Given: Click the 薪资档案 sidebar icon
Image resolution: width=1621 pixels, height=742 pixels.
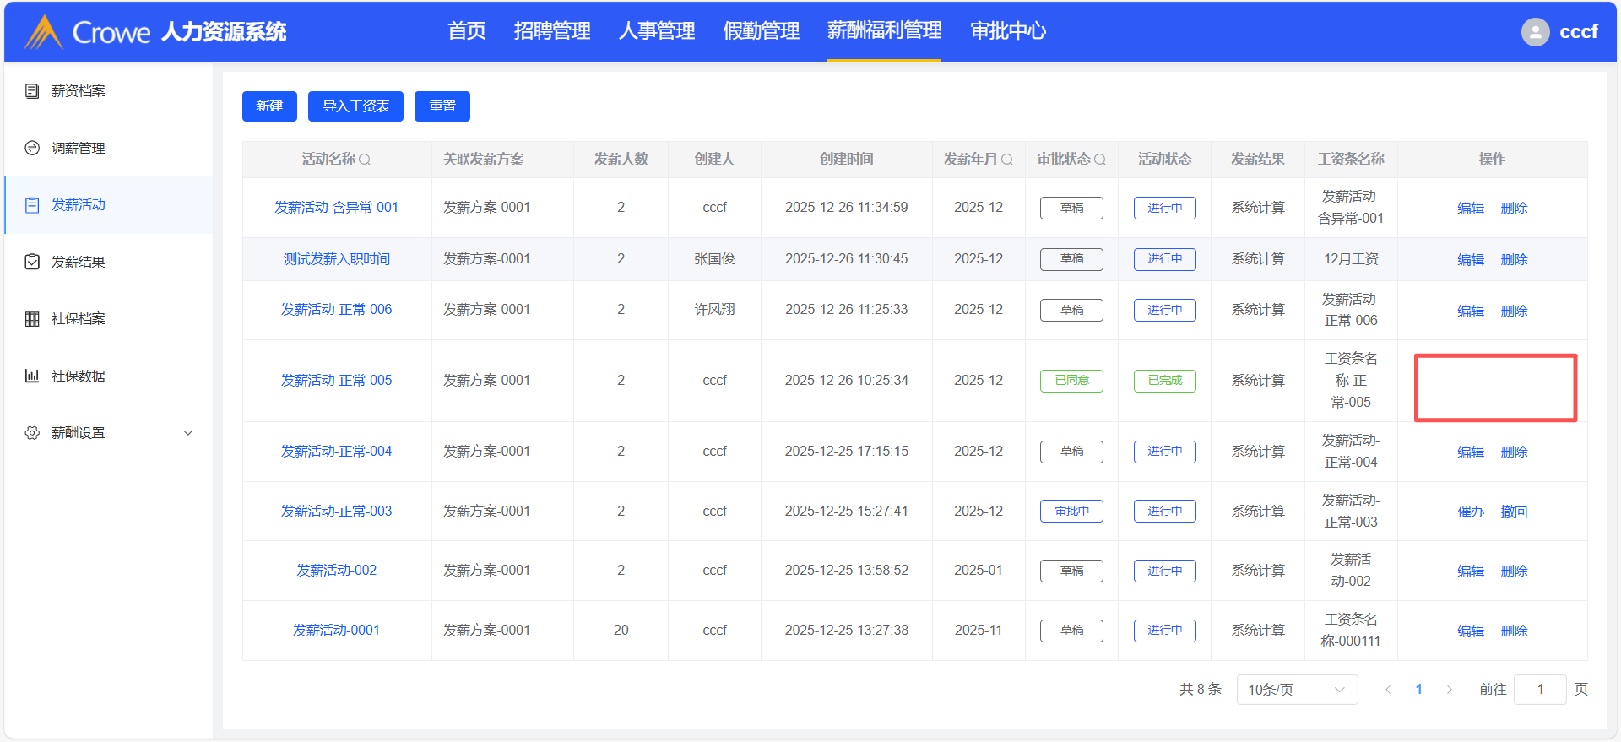Looking at the screenshot, I should point(32,91).
